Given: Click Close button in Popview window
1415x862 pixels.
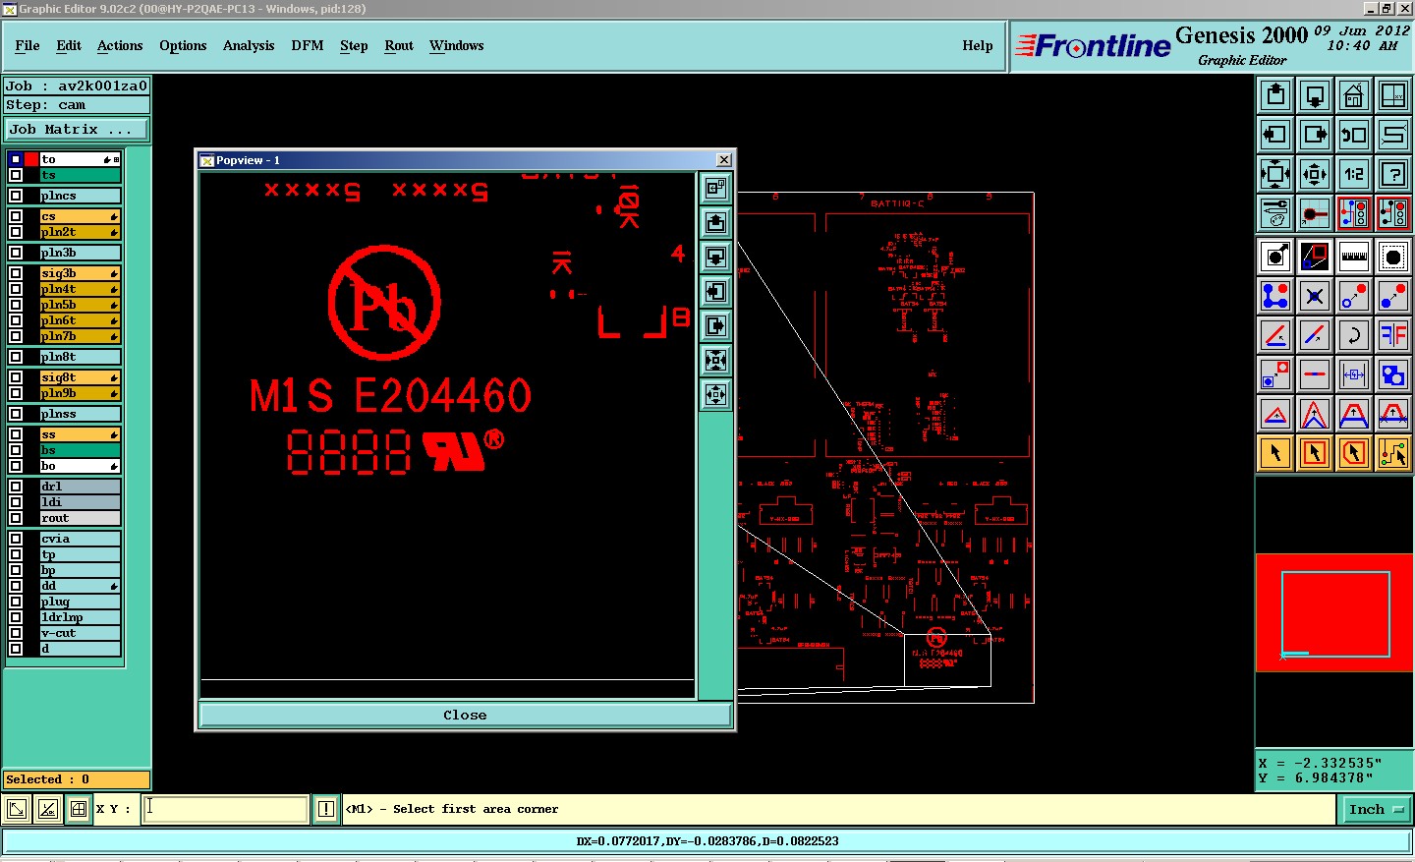Looking at the screenshot, I should point(465,715).
